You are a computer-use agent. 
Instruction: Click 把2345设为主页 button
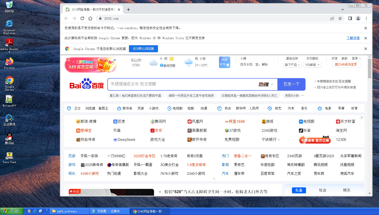pos(346,65)
